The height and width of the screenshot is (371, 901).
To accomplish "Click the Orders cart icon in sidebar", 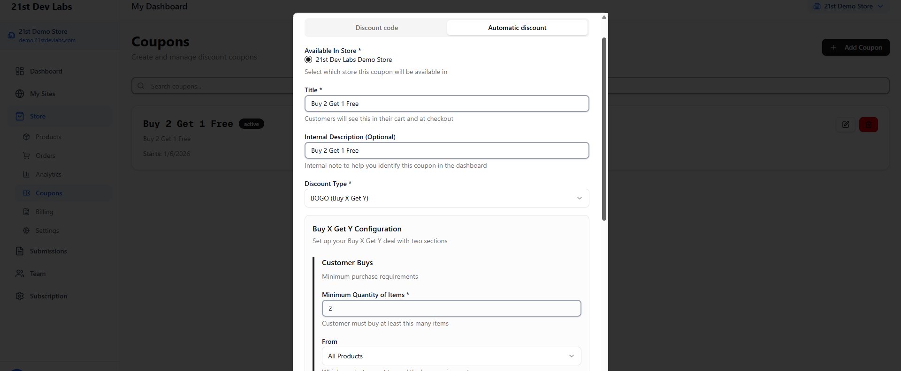I will coord(26,156).
